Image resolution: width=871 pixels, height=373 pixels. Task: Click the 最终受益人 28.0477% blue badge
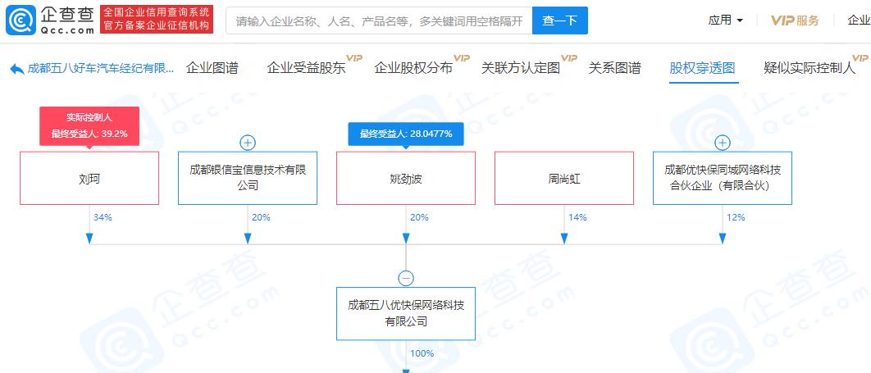pyautogui.click(x=406, y=134)
